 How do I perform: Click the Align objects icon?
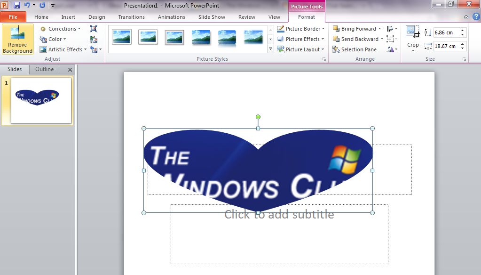pyautogui.click(x=392, y=29)
